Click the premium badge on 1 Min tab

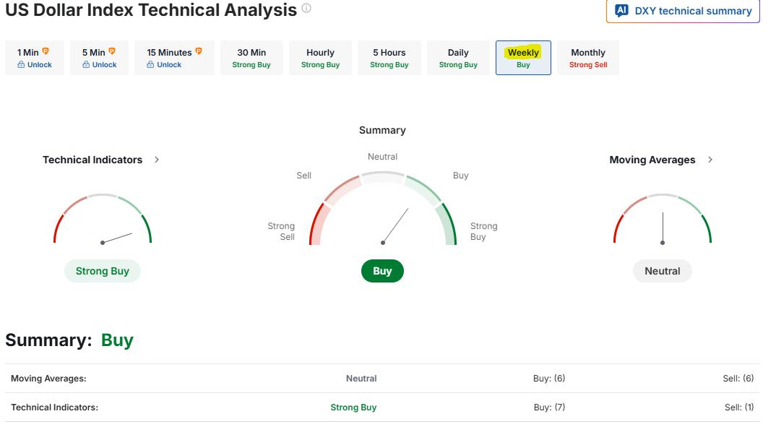[x=46, y=52]
